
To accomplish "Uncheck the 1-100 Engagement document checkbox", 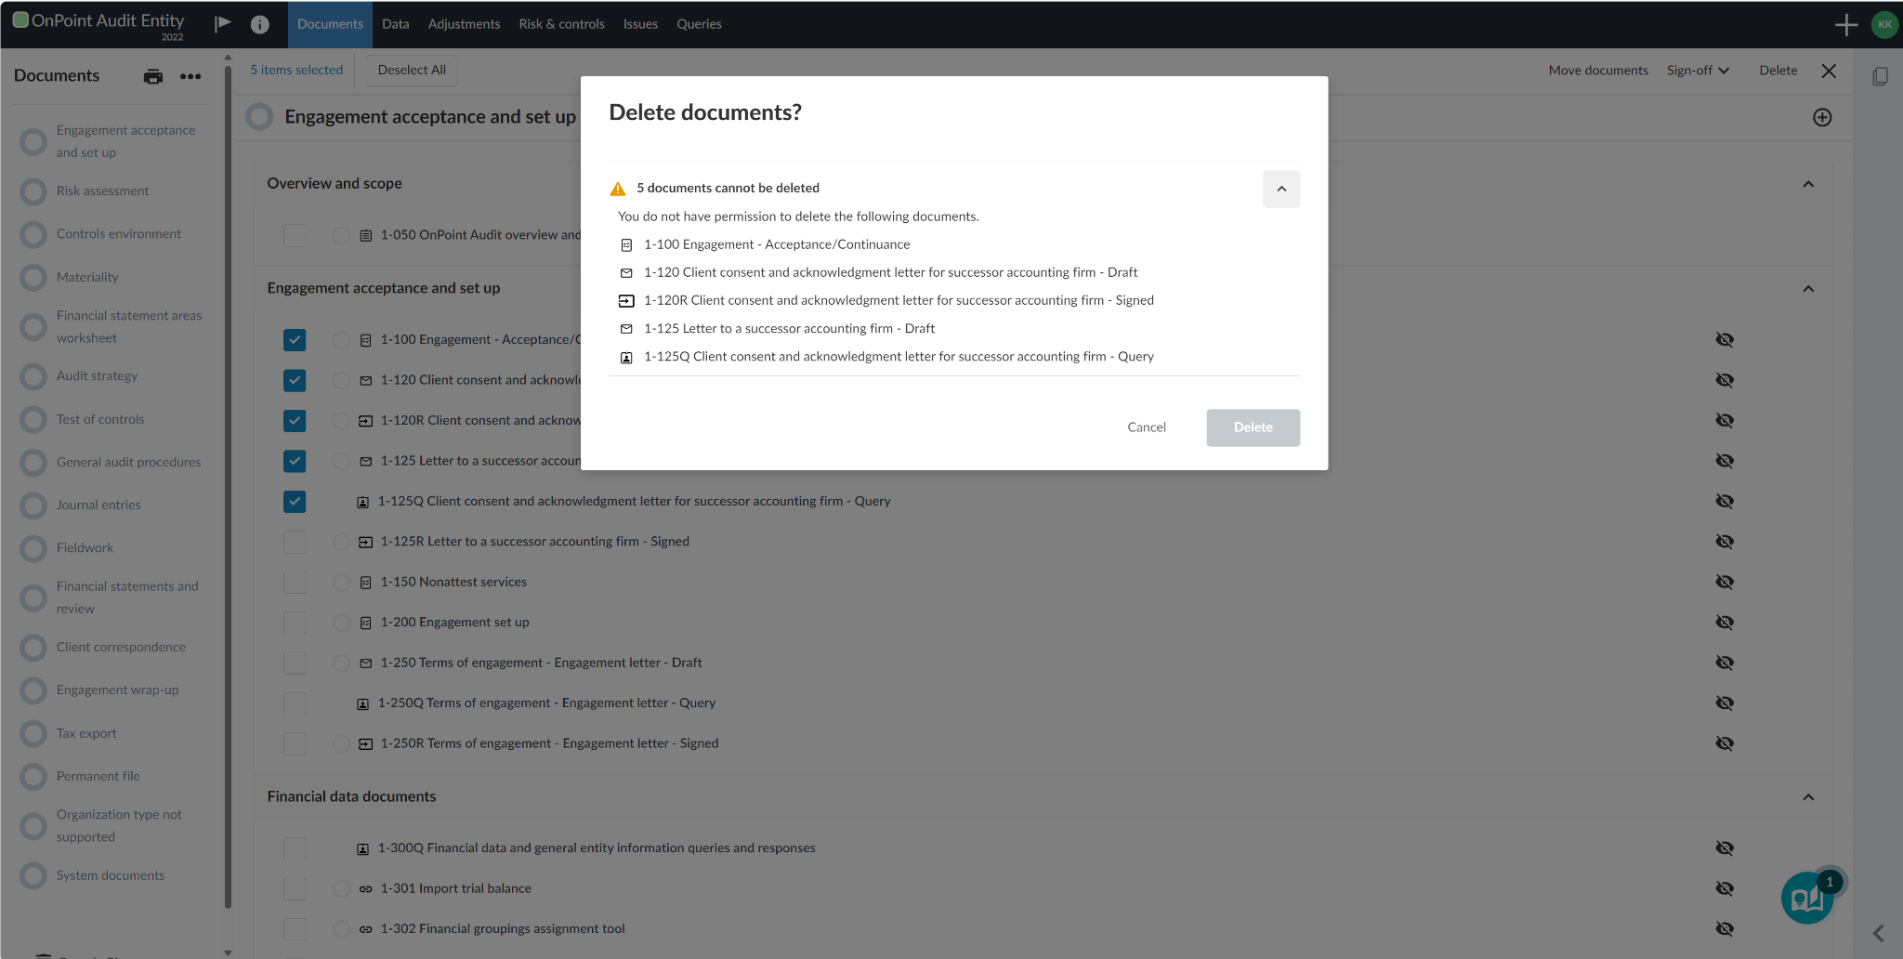I will pos(294,340).
